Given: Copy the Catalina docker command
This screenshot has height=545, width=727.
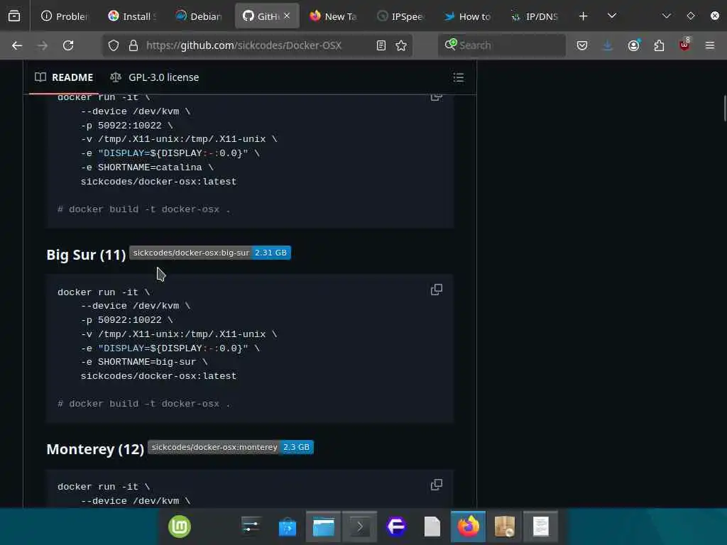Looking at the screenshot, I should click(437, 97).
